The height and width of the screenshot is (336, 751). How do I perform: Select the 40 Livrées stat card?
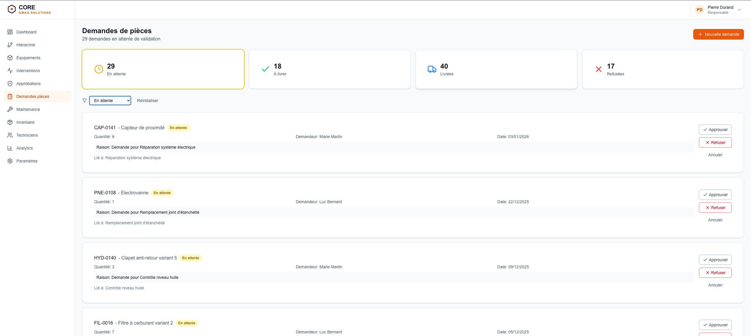[x=496, y=69]
